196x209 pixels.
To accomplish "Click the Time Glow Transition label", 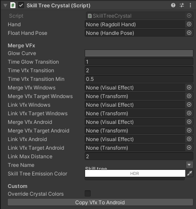I will click(x=33, y=62).
